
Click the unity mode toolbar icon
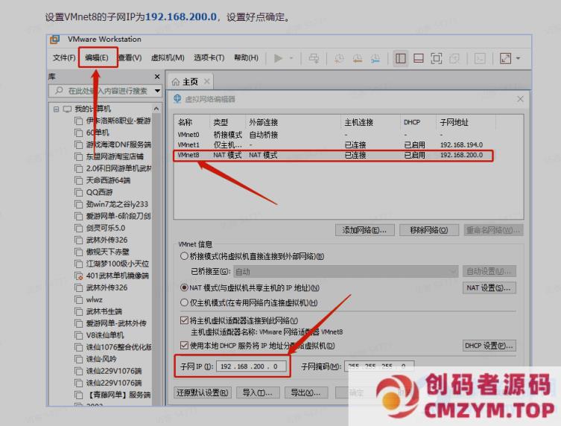(x=454, y=58)
